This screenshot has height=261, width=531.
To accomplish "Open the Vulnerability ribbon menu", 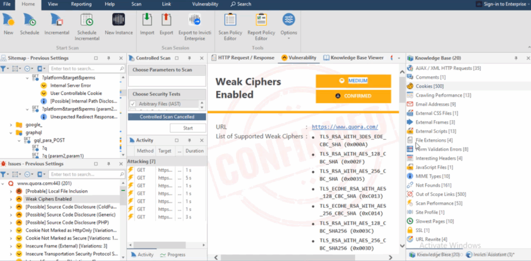I will pos(205,4).
